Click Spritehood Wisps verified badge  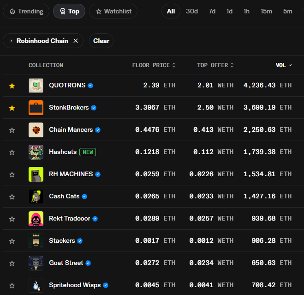[106, 285]
